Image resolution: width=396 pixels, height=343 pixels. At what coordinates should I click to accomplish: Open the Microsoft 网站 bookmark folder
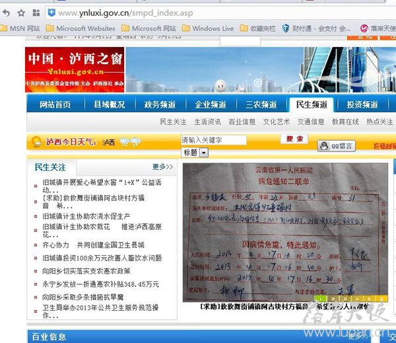tap(148, 28)
